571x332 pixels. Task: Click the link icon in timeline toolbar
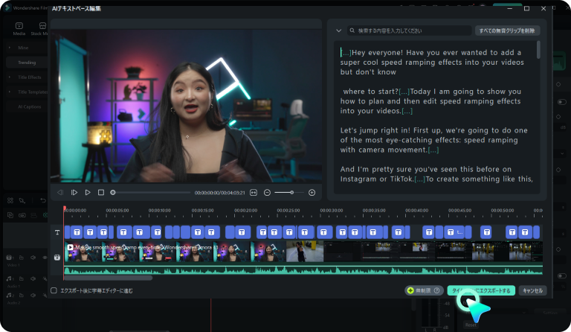(22, 215)
